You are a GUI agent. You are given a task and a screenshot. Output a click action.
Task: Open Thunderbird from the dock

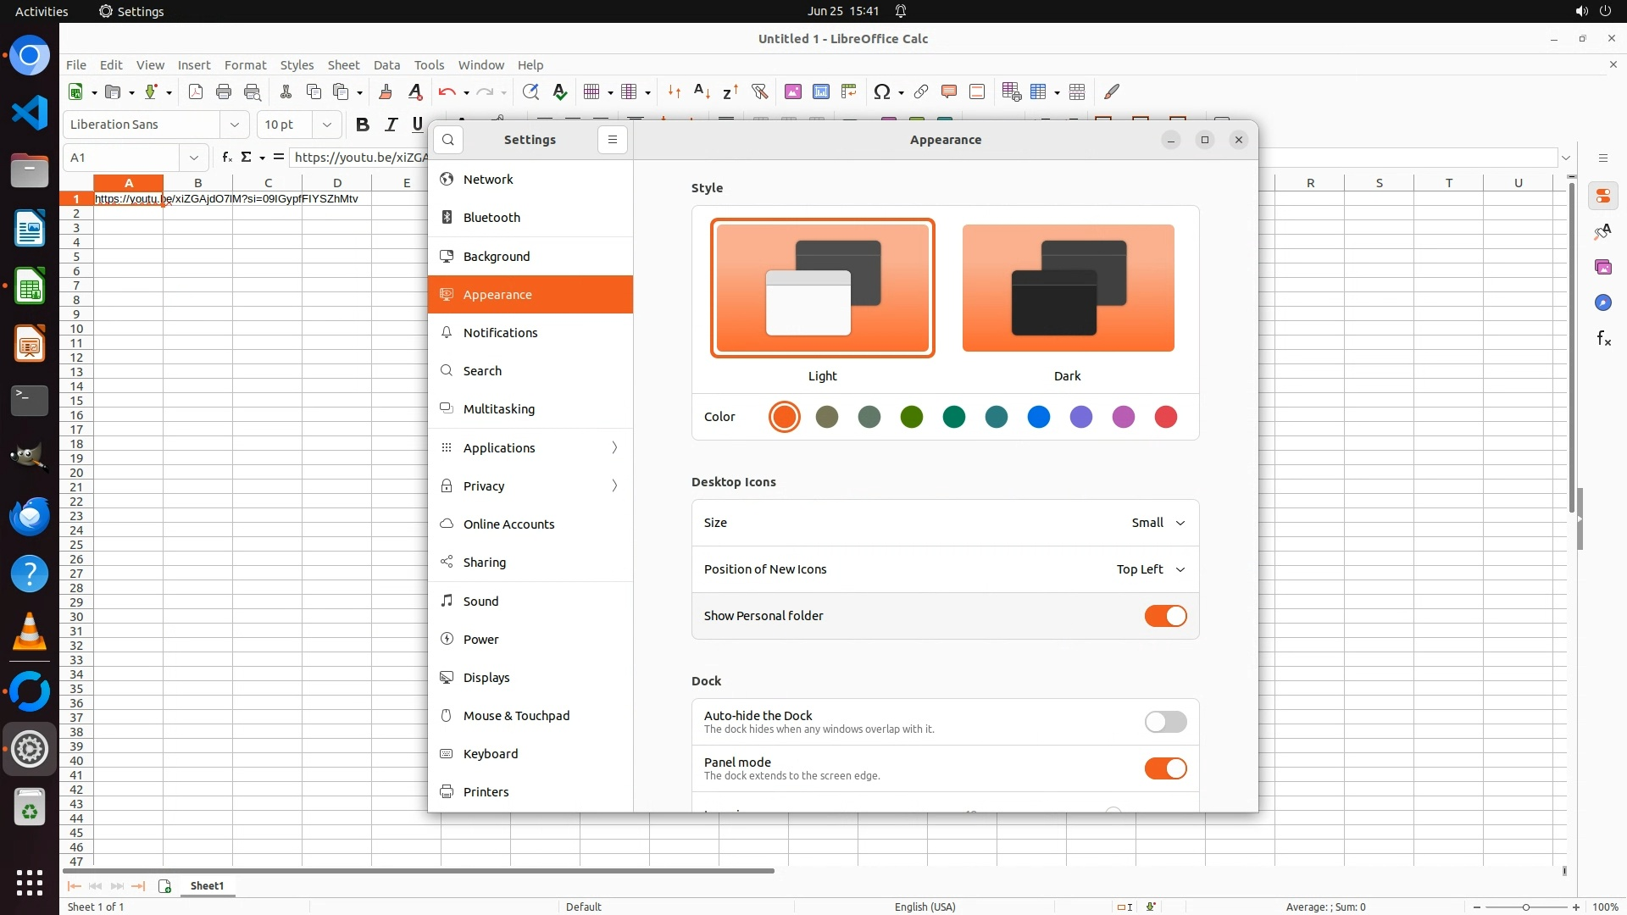pos(30,516)
